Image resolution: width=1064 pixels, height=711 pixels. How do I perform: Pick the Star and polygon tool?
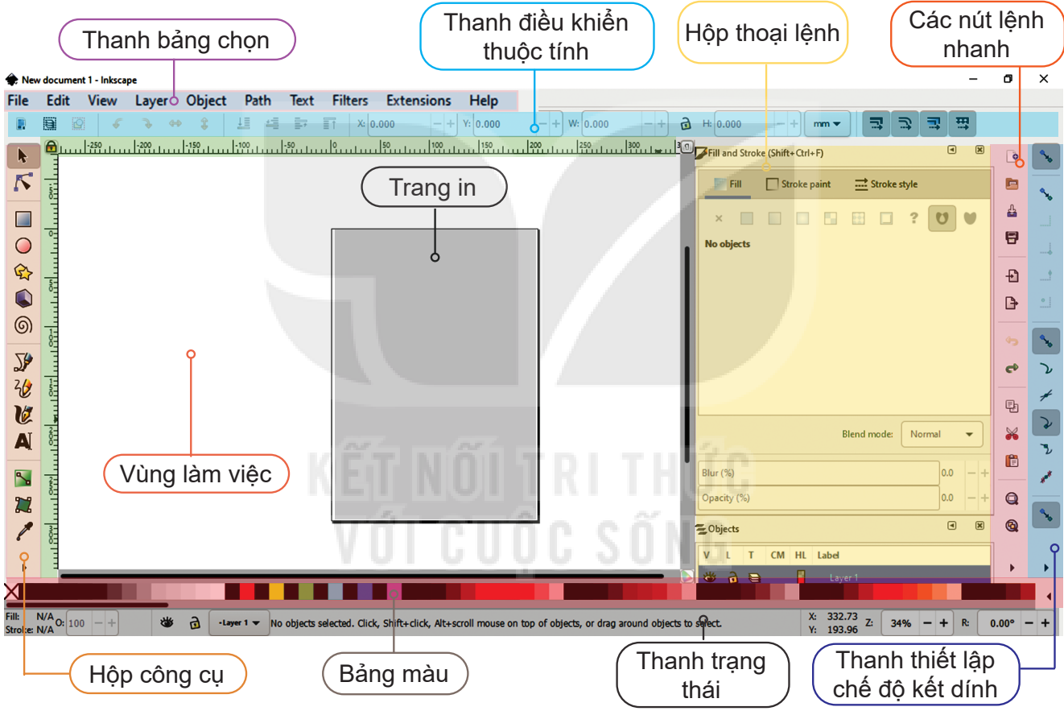pyautogui.click(x=23, y=272)
